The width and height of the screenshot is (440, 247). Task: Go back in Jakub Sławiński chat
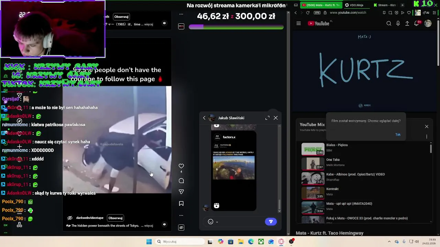pos(204,118)
